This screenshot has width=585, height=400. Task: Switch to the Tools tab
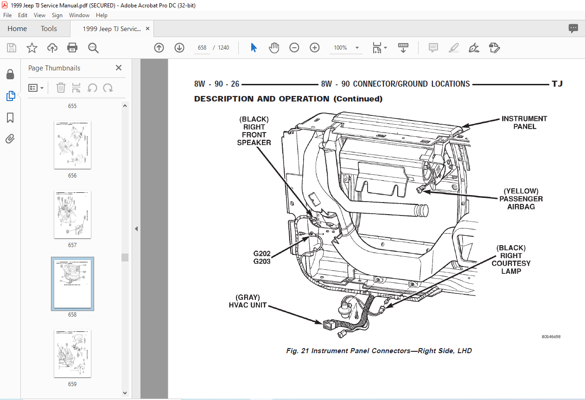click(49, 29)
